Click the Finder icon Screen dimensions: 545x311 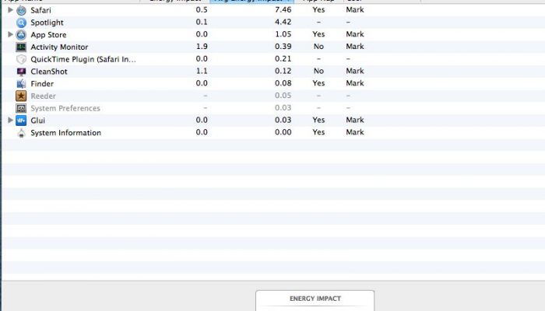(x=21, y=84)
